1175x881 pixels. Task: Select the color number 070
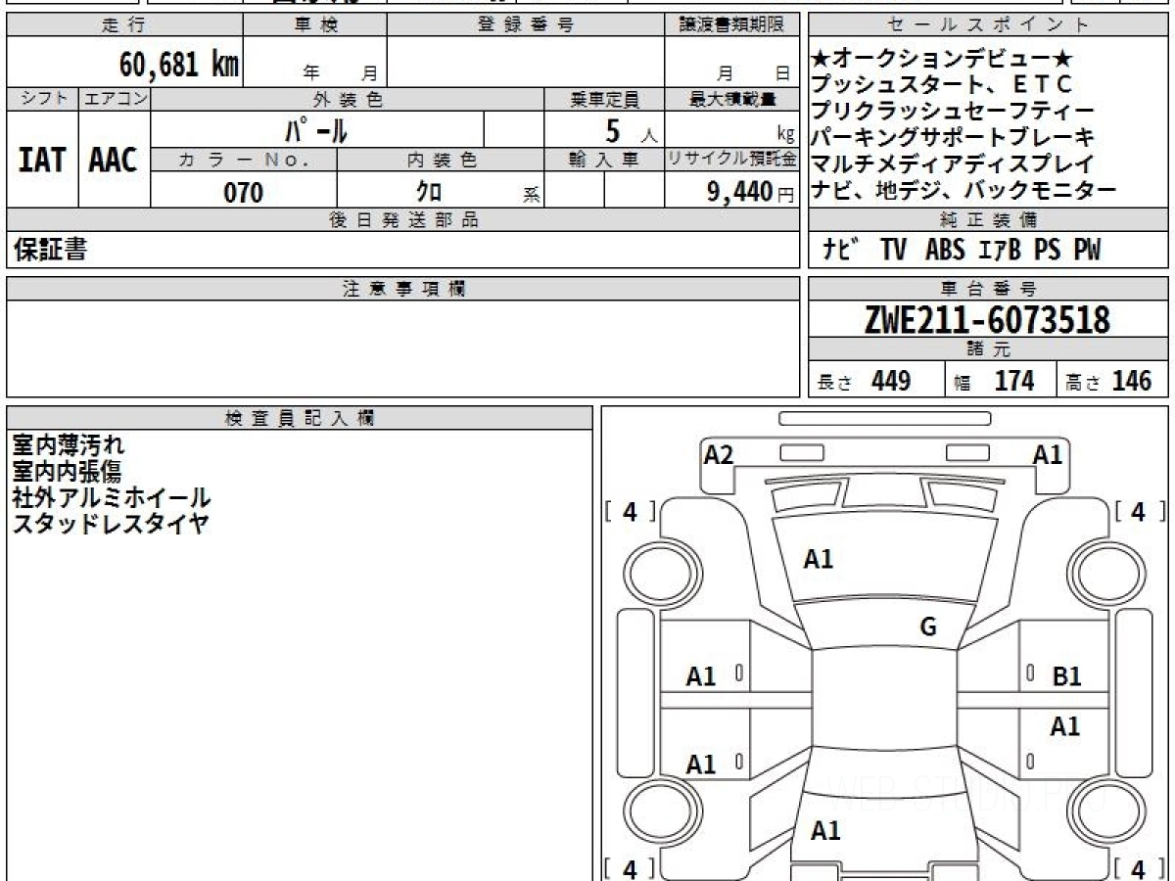click(x=244, y=192)
